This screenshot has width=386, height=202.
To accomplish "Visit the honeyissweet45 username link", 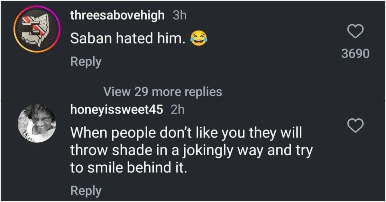I will coord(116,110).
